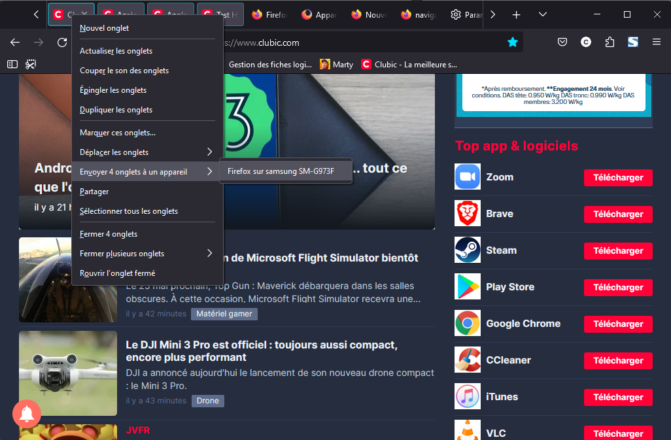
Task: Click the Google Chrome app icon
Action: [x=468, y=323]
